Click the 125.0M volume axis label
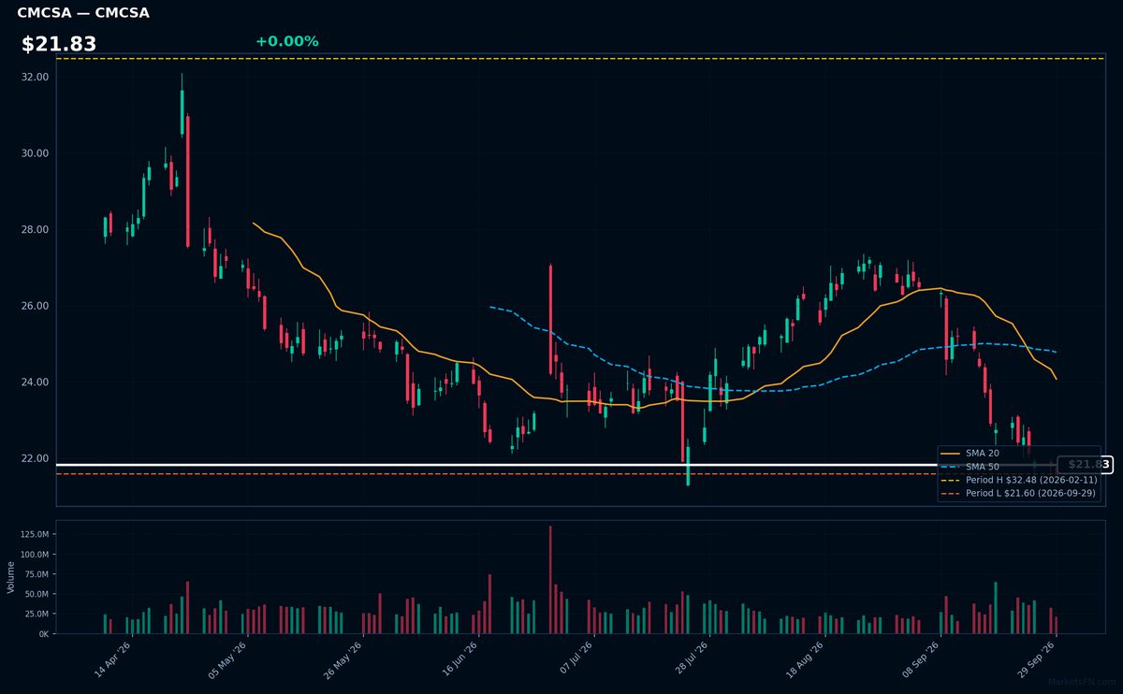Image resolution: width=1123 pixels, height=694 pixels. 36,534
